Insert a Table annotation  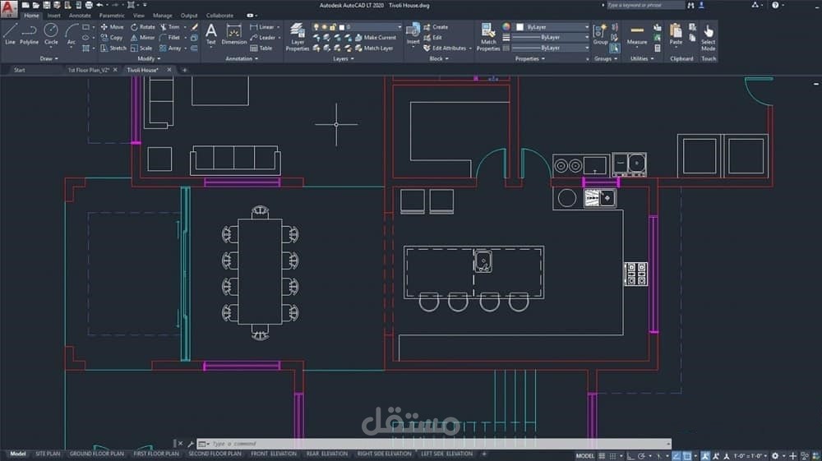[261, 48]
